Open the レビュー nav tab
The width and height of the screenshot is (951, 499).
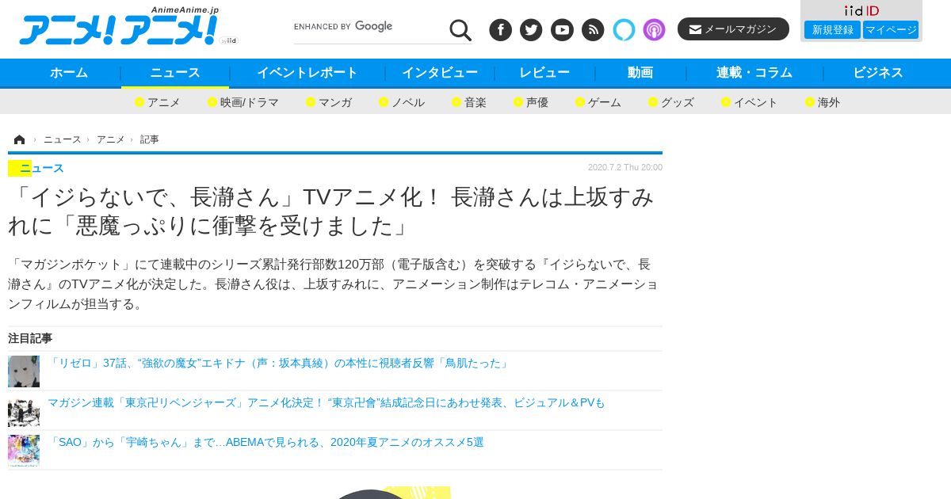(x=544, y=73)
